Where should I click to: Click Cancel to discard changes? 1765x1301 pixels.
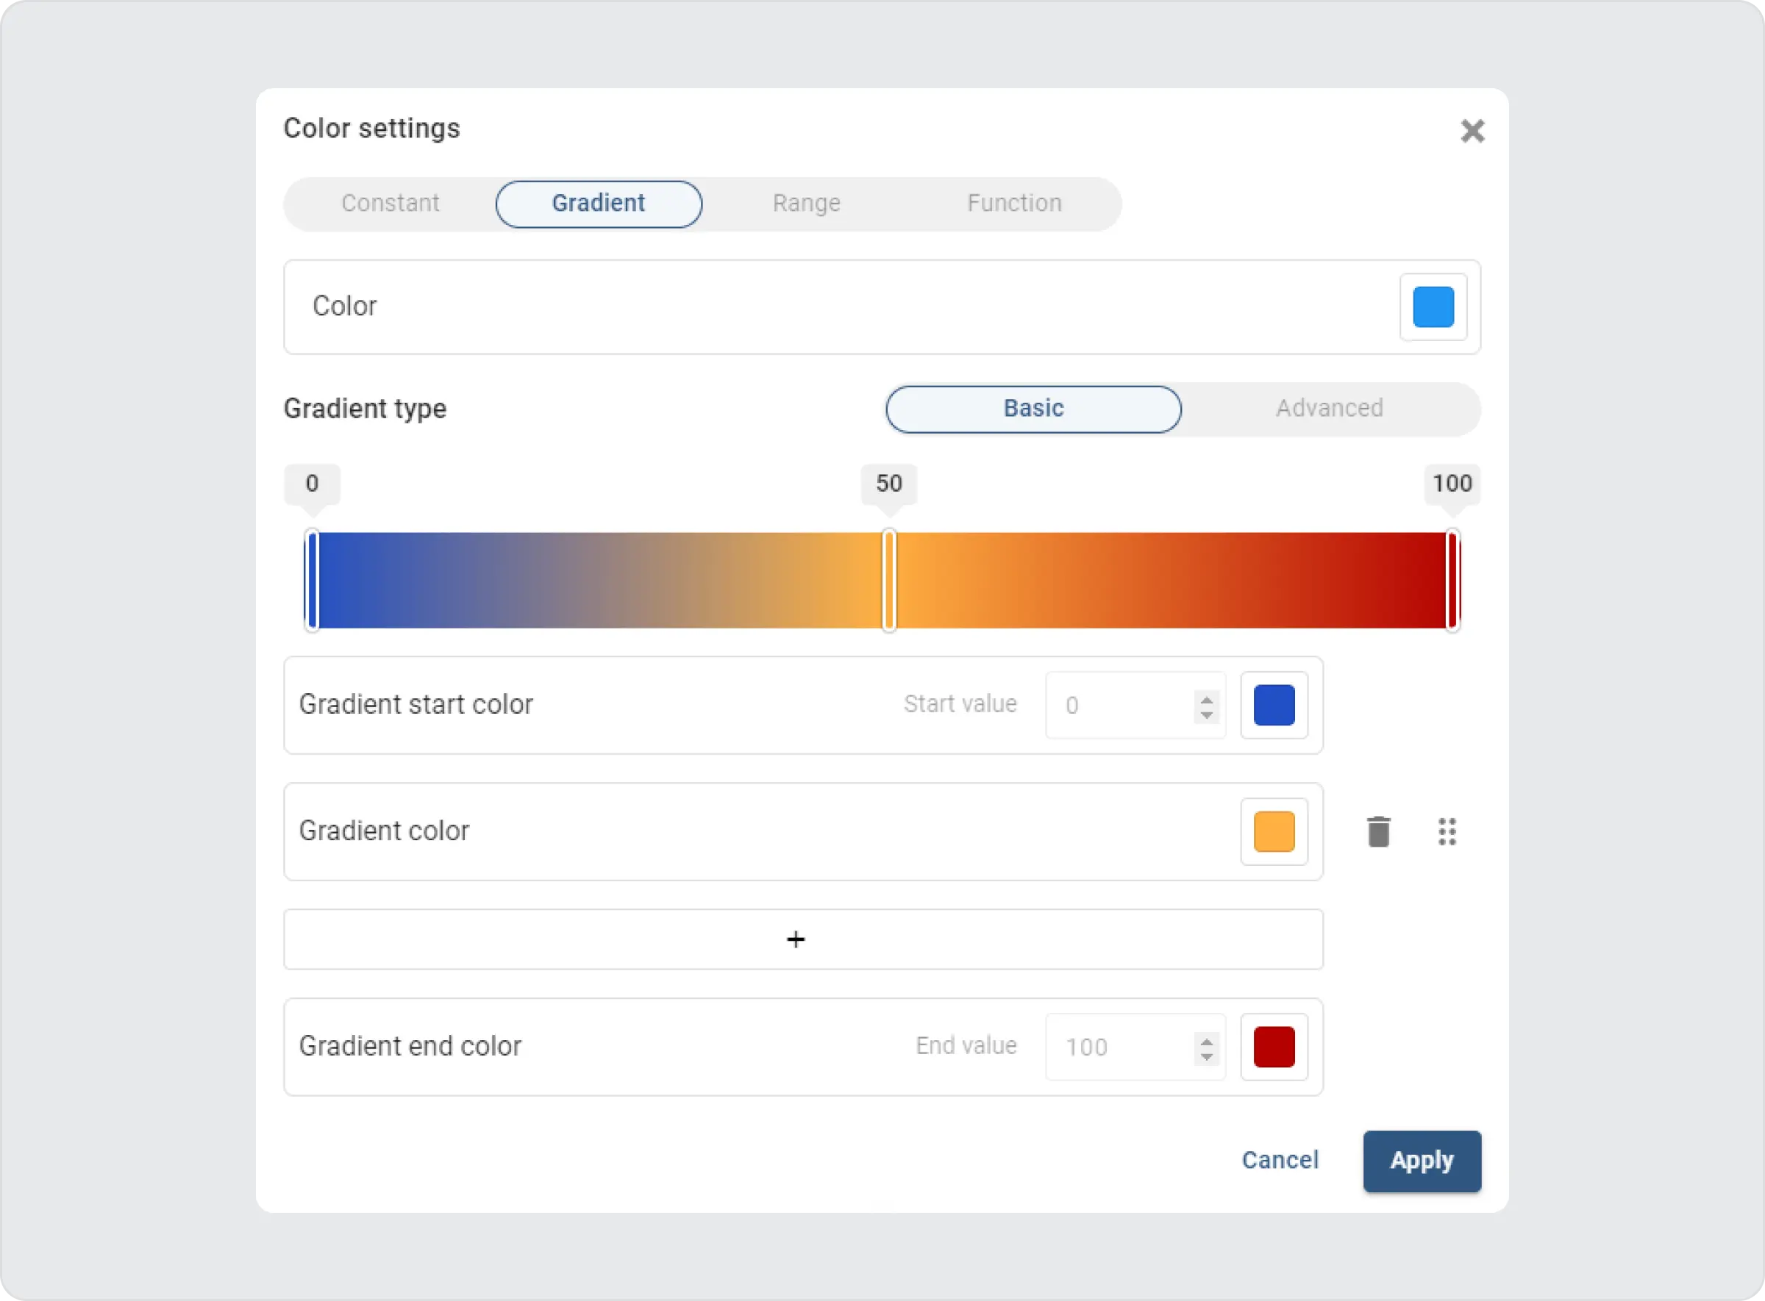1280,1160
